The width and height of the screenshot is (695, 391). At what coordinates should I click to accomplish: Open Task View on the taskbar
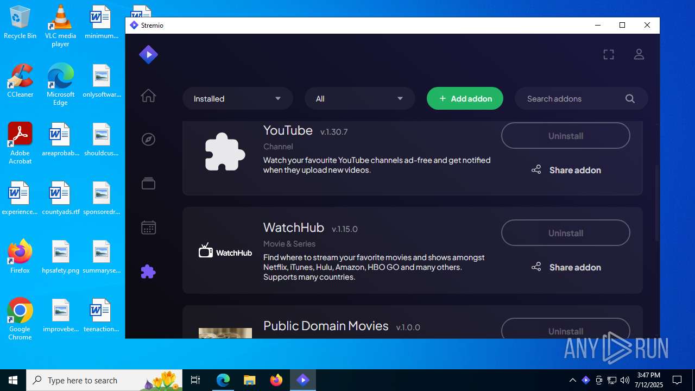195,380
